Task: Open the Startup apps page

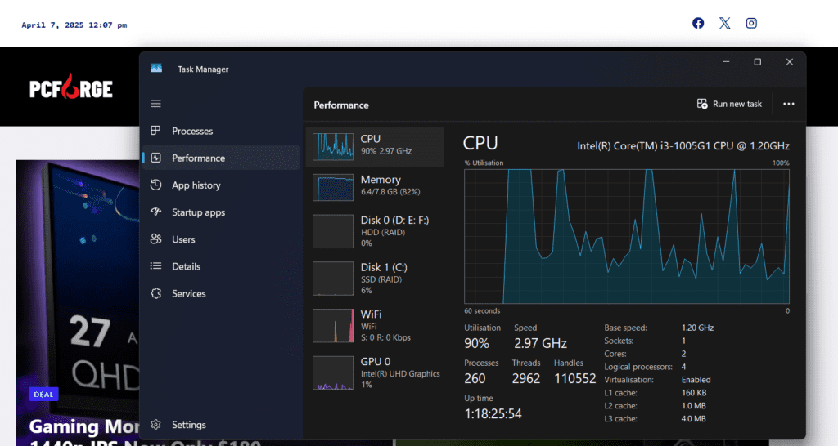Action: point(198,212)
